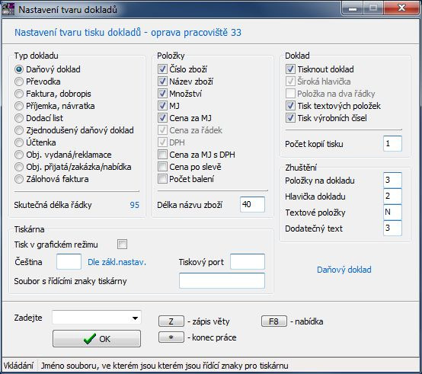Click the Skutečná délka řádky value 95
Image resolution: width=422 pixels, height=374 pixels.
click(135, 205)
